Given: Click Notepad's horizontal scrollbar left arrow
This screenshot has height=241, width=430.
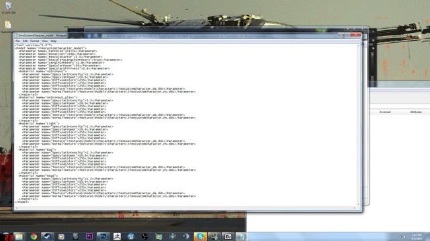Looking at the screenshot, I should point(16,208).
